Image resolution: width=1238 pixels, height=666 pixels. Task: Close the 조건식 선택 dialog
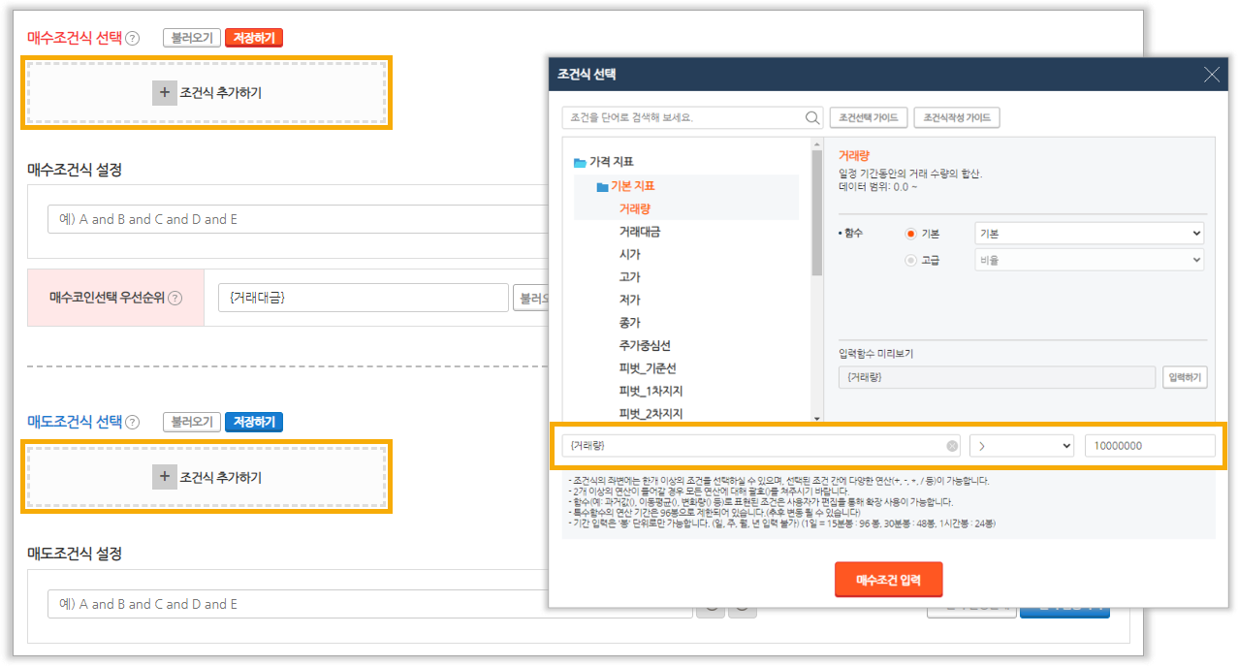[1211, 75]
